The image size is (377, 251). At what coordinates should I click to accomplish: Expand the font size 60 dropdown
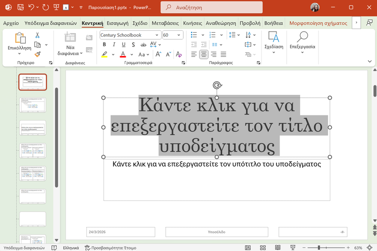tap(180, 35)
